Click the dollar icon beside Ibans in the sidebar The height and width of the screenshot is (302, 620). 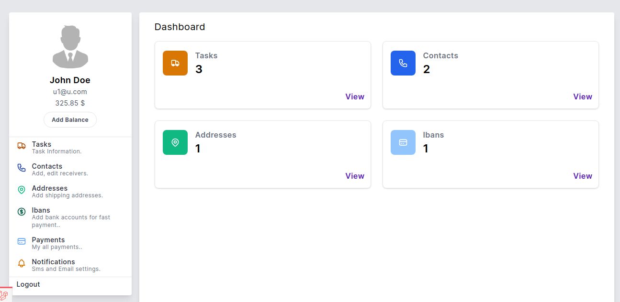22,212
